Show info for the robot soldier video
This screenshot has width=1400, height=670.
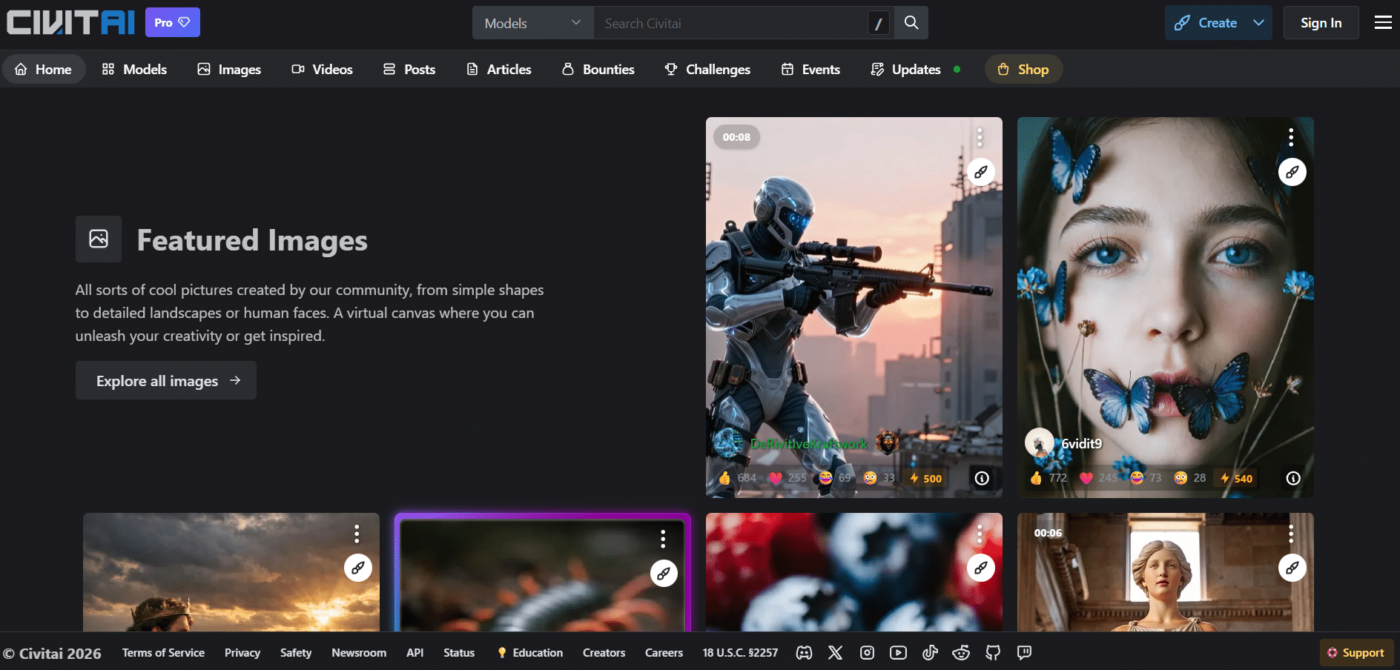coord(982,478)
